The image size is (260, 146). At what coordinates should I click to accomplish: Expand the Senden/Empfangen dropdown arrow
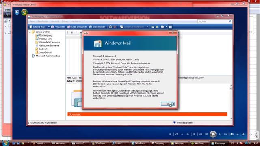147,27
